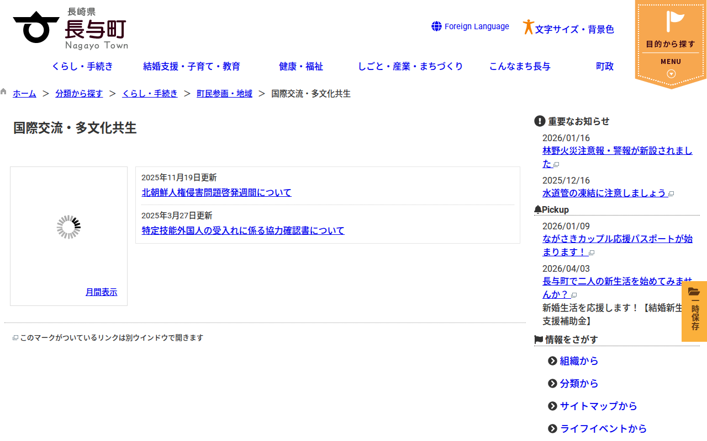
Task: Click the arrow icon beside サイトマップから
Action: [x=552, y=406]
